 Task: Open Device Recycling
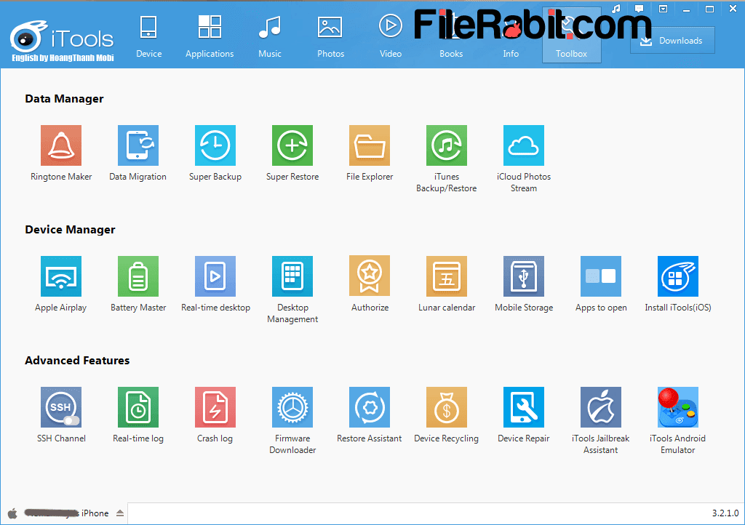click(447, 407)
